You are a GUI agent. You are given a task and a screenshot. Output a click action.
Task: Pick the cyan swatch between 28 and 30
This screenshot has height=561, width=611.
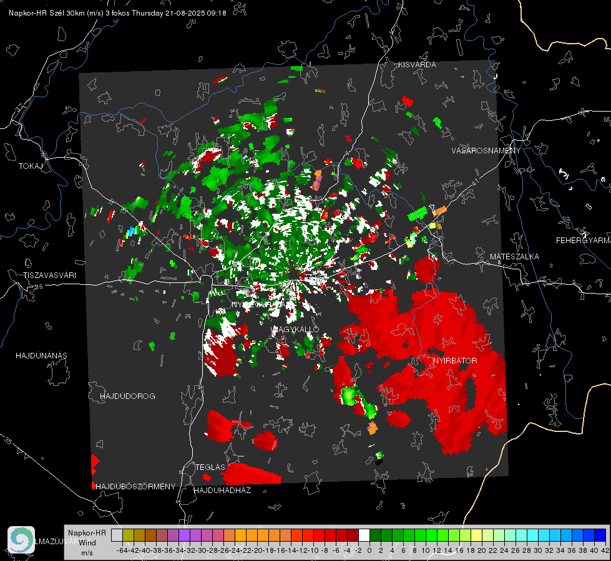533,535
